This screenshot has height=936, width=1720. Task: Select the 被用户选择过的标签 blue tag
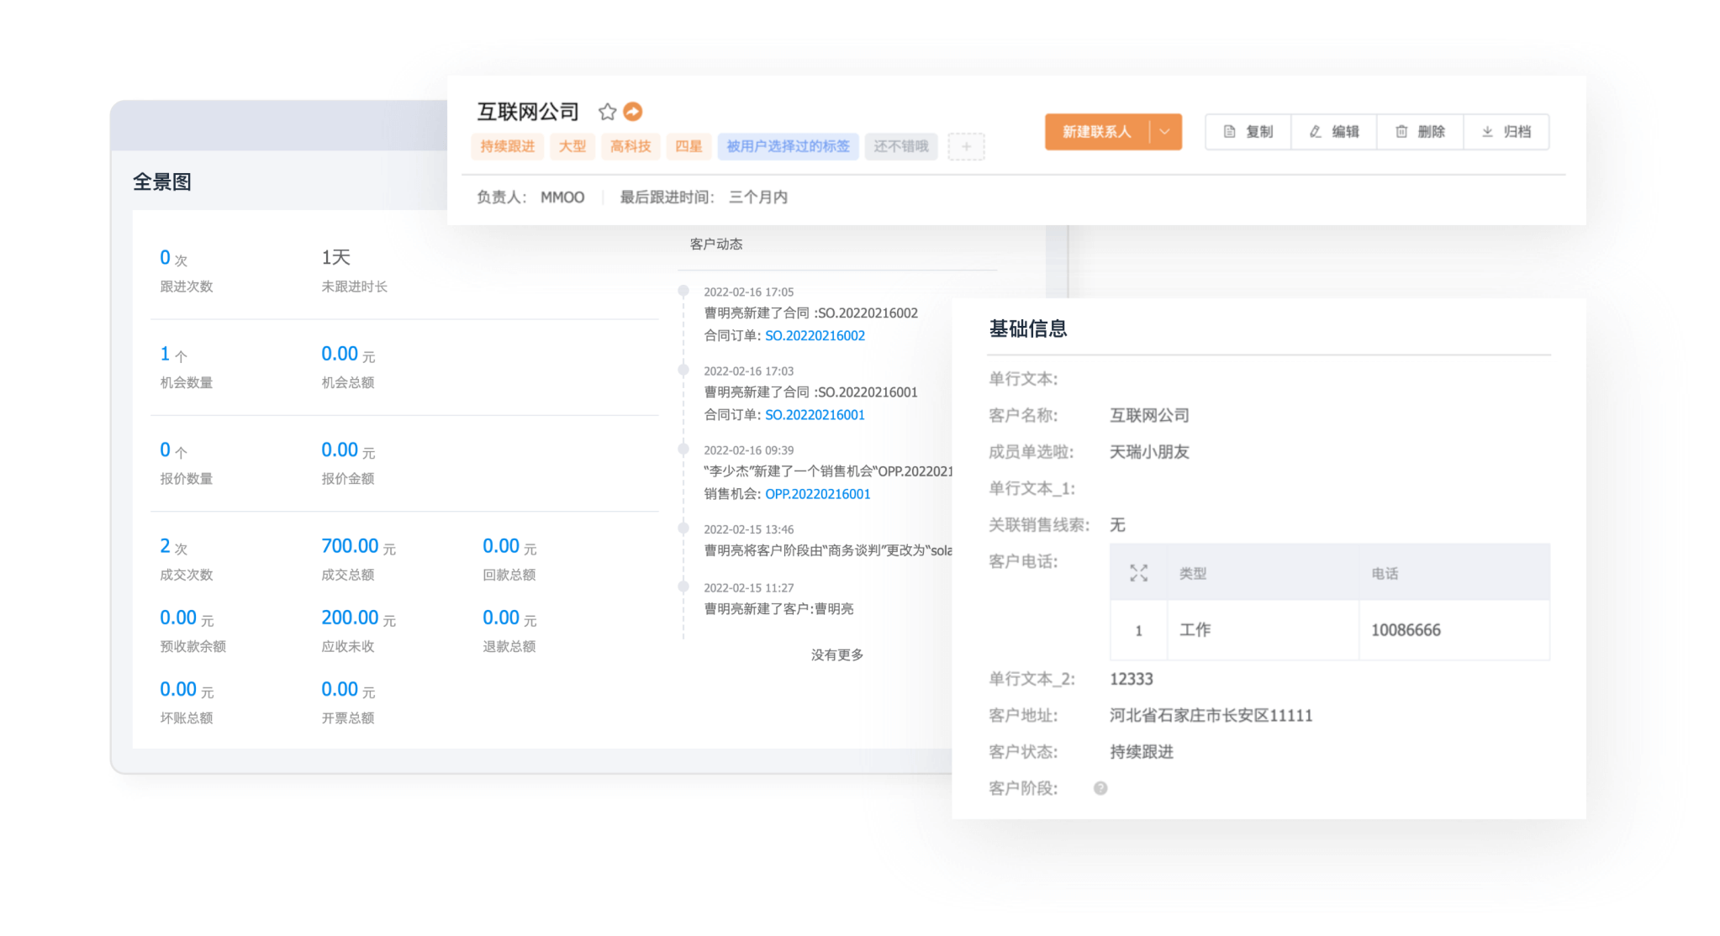pos(788,146)
